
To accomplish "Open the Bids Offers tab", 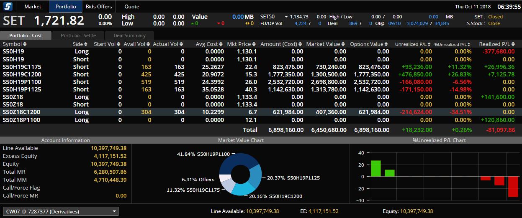I will [x=99, y=6].
